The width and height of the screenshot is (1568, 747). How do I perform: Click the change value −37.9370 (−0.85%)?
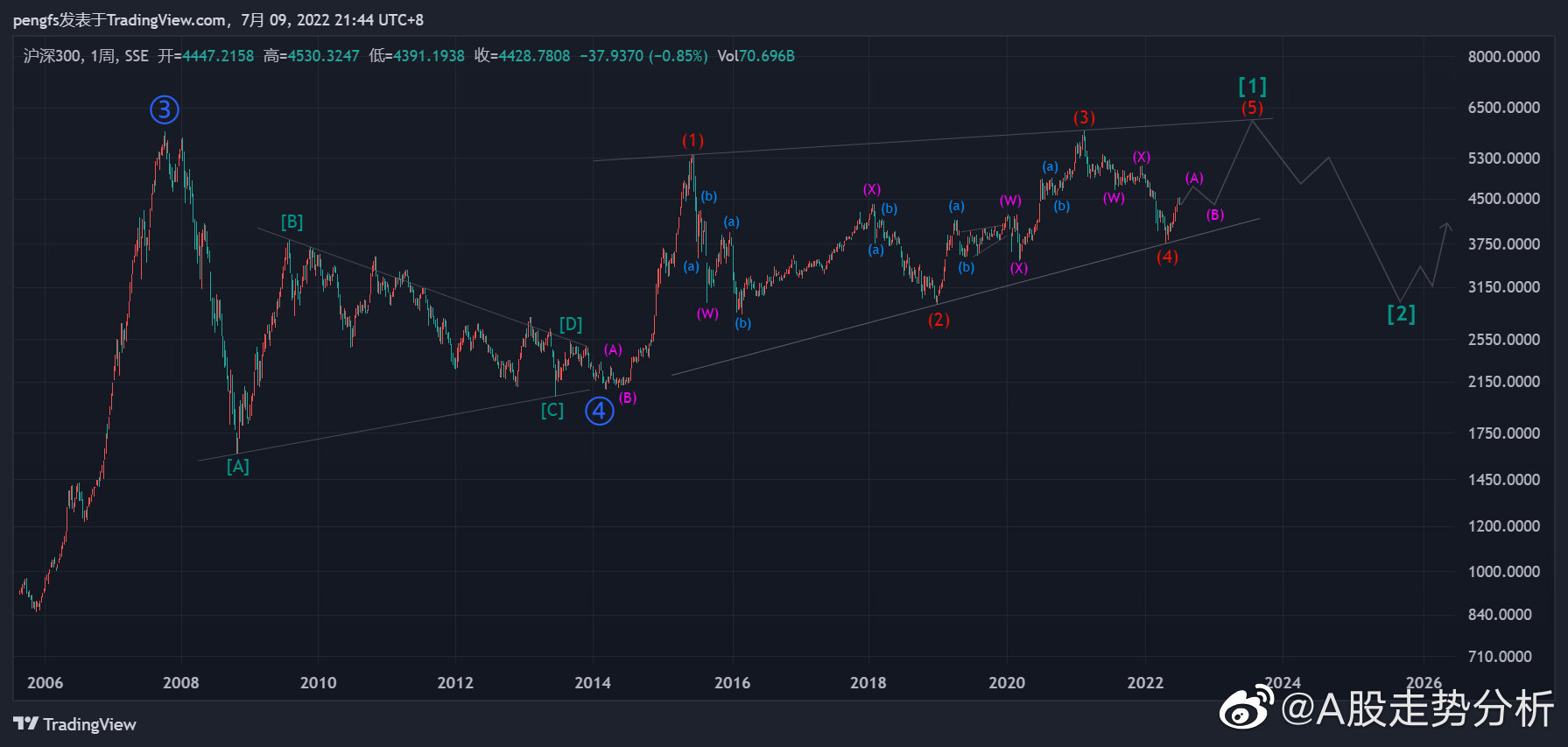click(643, 56)
